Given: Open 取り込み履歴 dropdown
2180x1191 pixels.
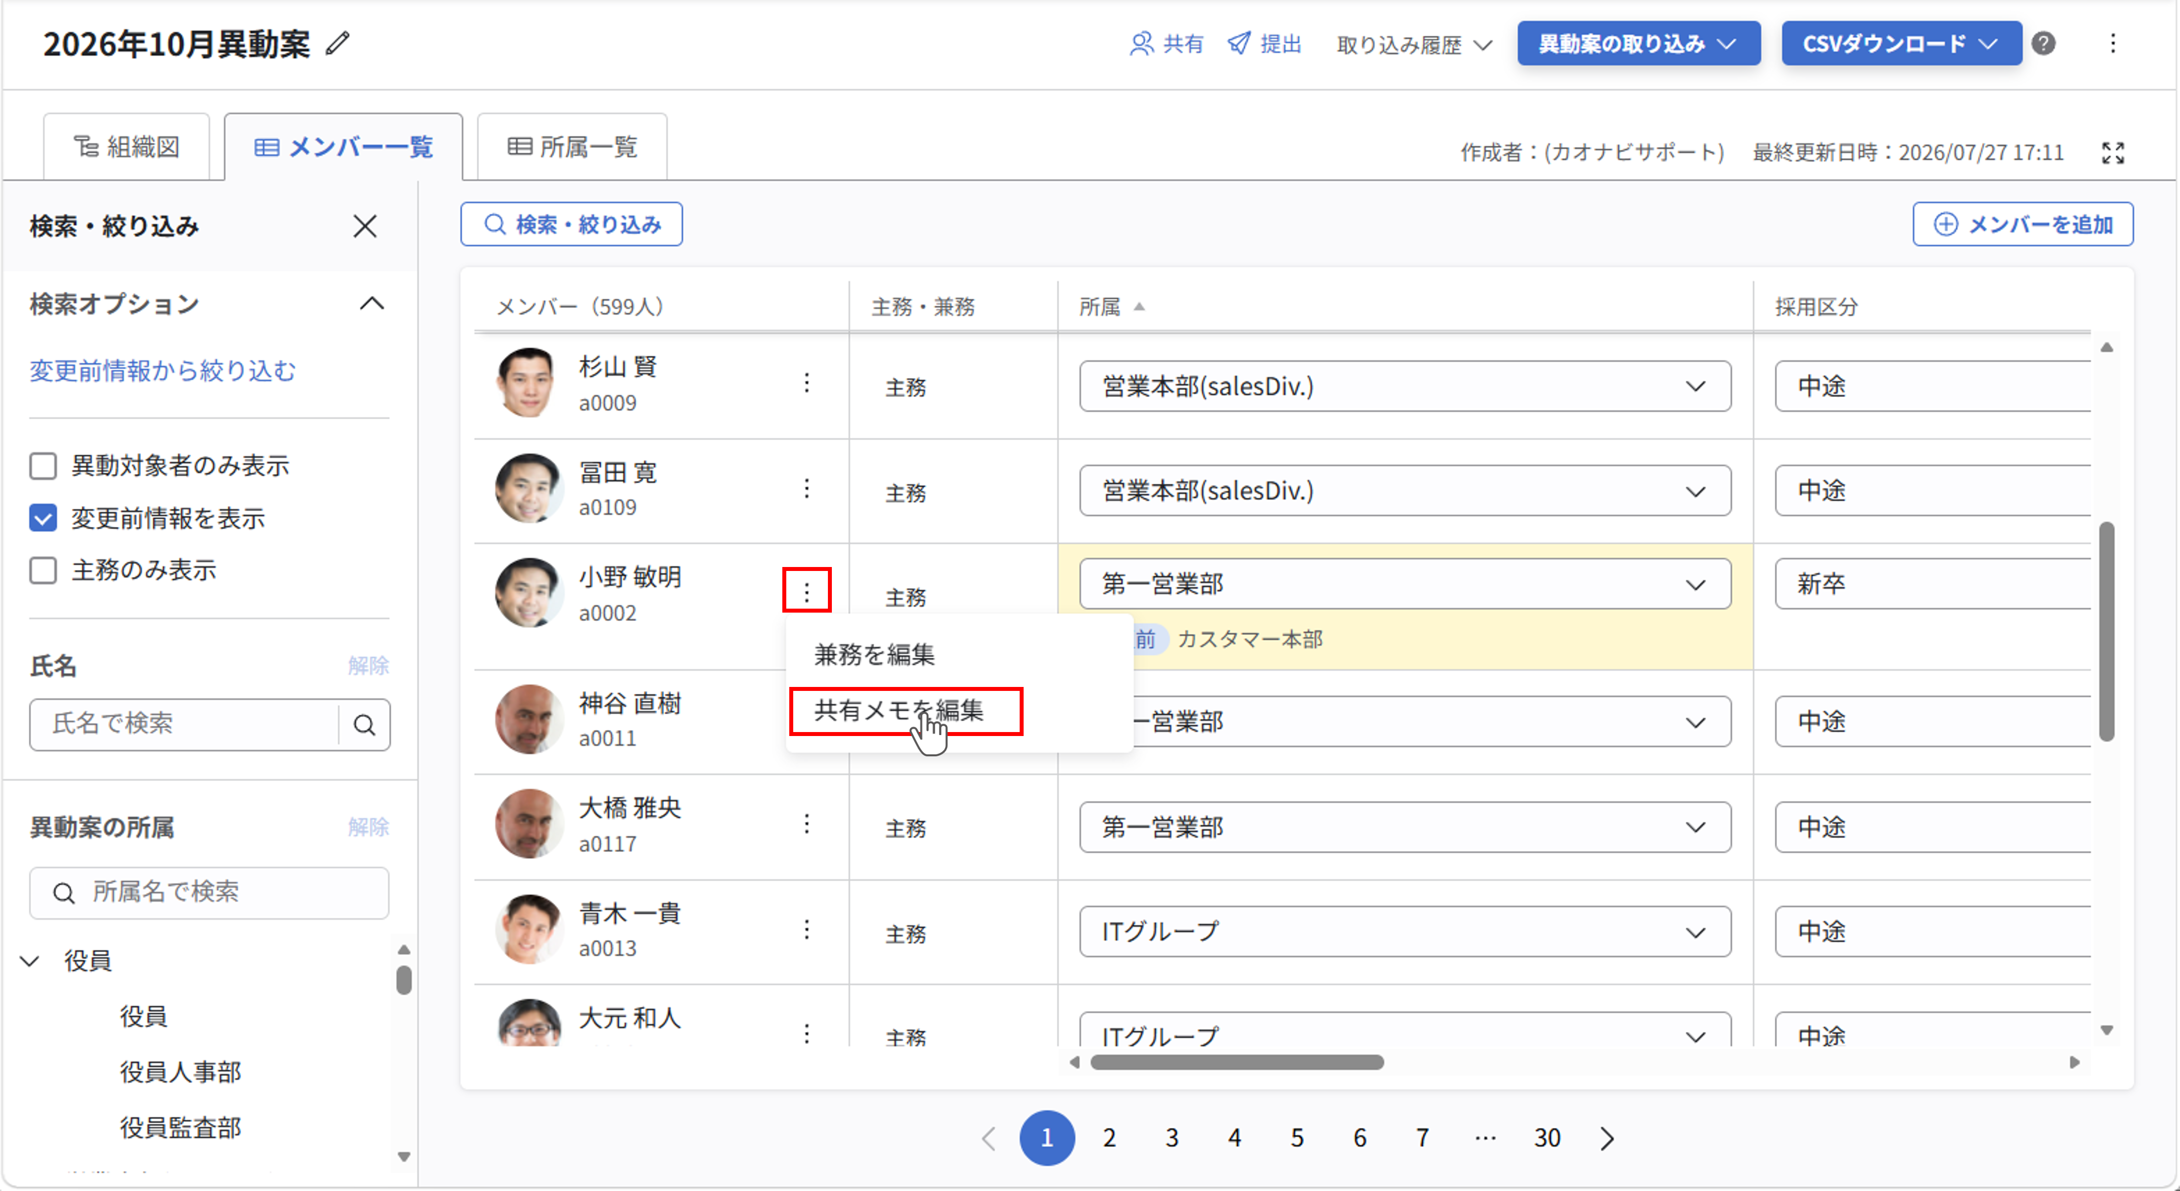Looking at the screenshot, I should (1414, 45).
